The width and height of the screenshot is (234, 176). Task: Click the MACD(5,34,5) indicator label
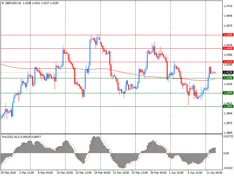pyautogui.click(x=11, y=137)
